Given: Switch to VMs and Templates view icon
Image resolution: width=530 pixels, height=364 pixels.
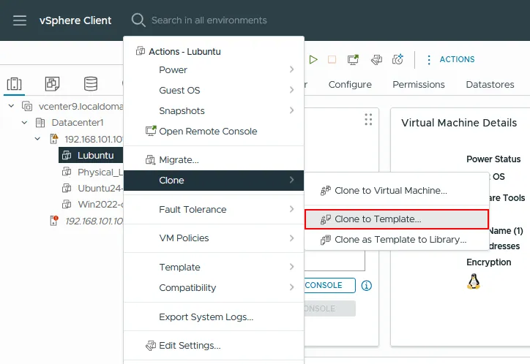Looking at the screenshot, I should point(52,83).
